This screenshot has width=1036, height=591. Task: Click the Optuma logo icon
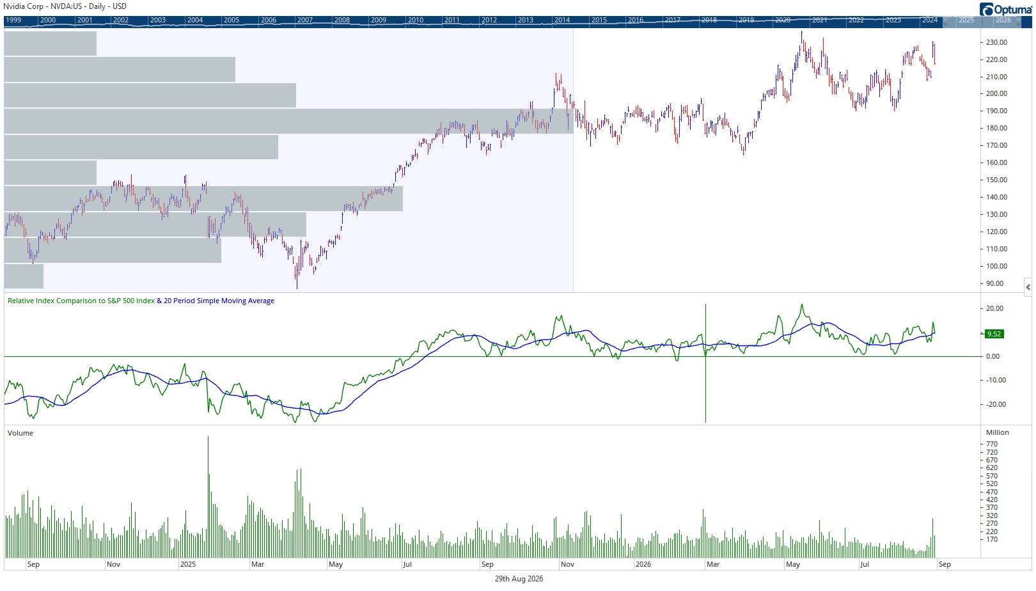coord(985,10)
